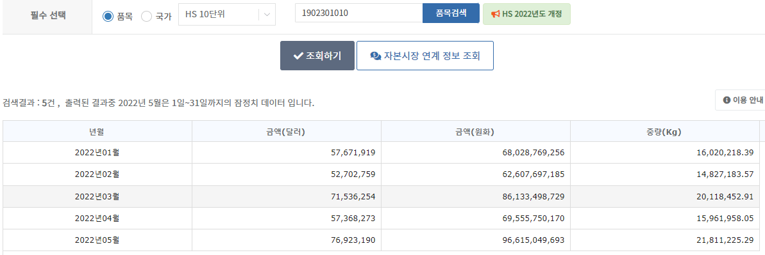Image resolution: width=765 pixels, height=255 pixels.
Task: Click the dollar value 71,536,254
Action: coord(353,197)
